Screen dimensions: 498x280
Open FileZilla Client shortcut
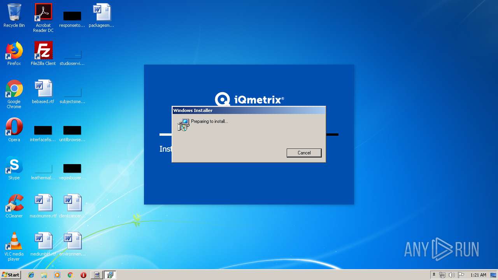coord(43,54)
